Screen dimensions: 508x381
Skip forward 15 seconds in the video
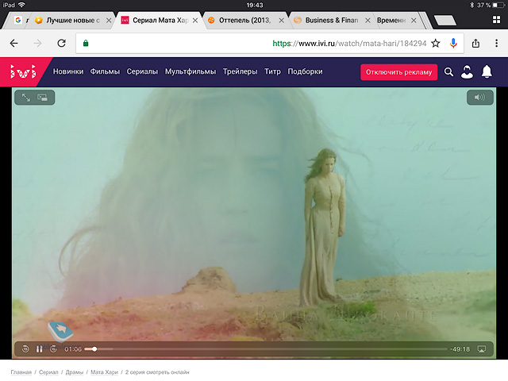pyautogui.click(x=53, y=349)
